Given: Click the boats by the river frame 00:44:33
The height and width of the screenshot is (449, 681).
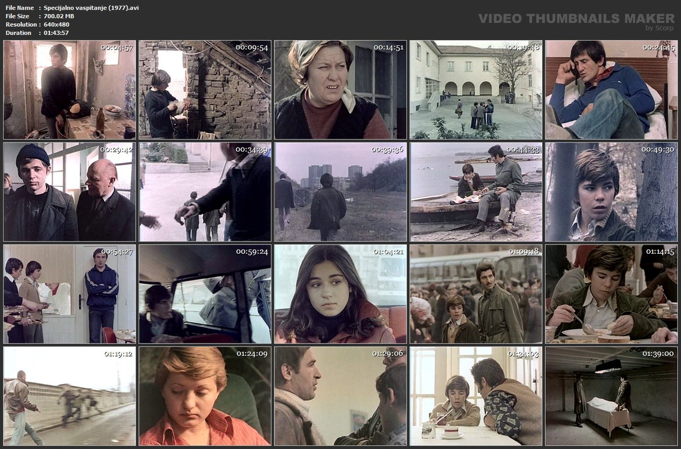Looking at the screenshot, I should tap(476, 192).
